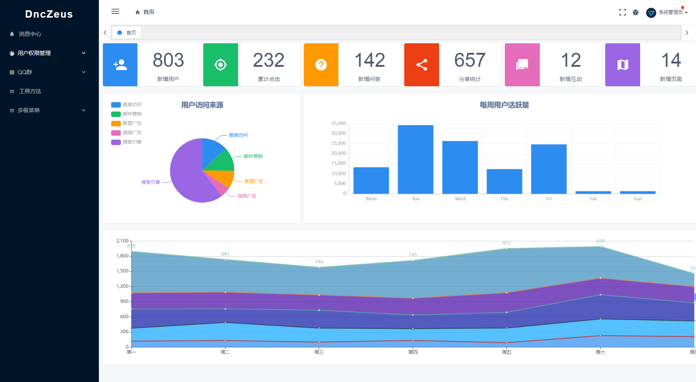
Task: Click the blue add-user icon card
Action: [x=120, y=65]
